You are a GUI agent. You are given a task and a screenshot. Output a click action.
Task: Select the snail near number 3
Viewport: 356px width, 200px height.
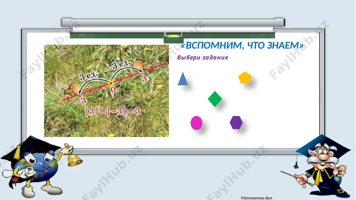(x=141, y=64)
